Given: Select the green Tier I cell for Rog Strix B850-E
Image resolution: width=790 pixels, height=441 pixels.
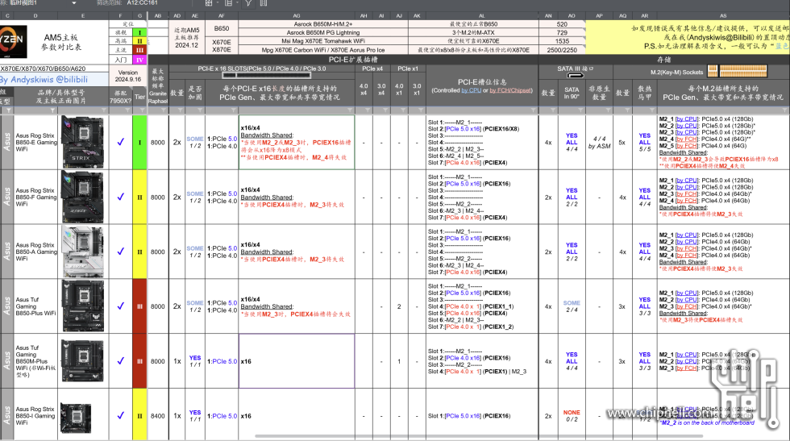Looking at the screenshot, I should 139,142.
